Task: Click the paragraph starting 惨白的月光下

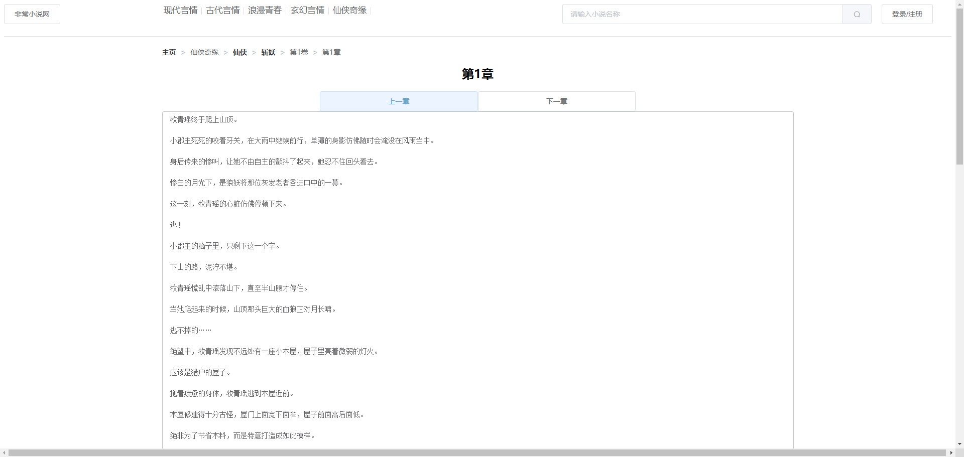Action: point(257,183)
